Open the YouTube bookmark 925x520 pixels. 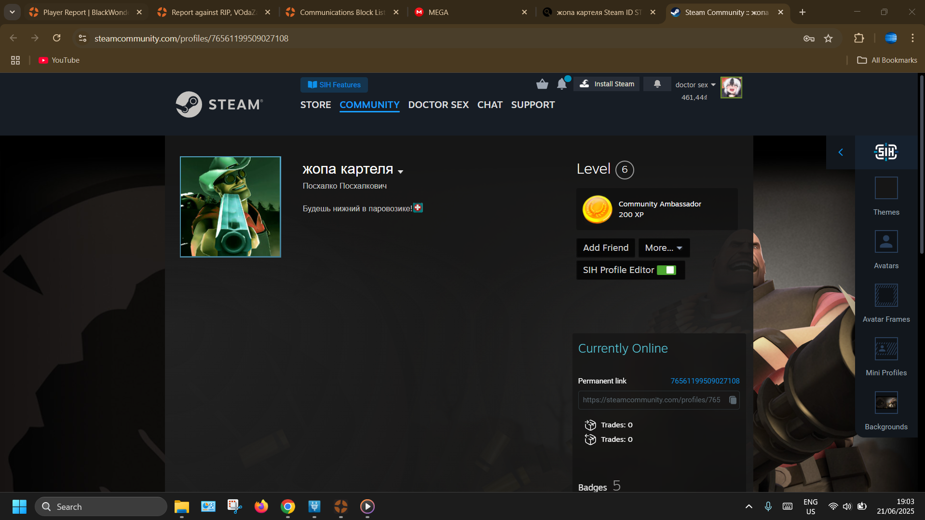[59, 60]
